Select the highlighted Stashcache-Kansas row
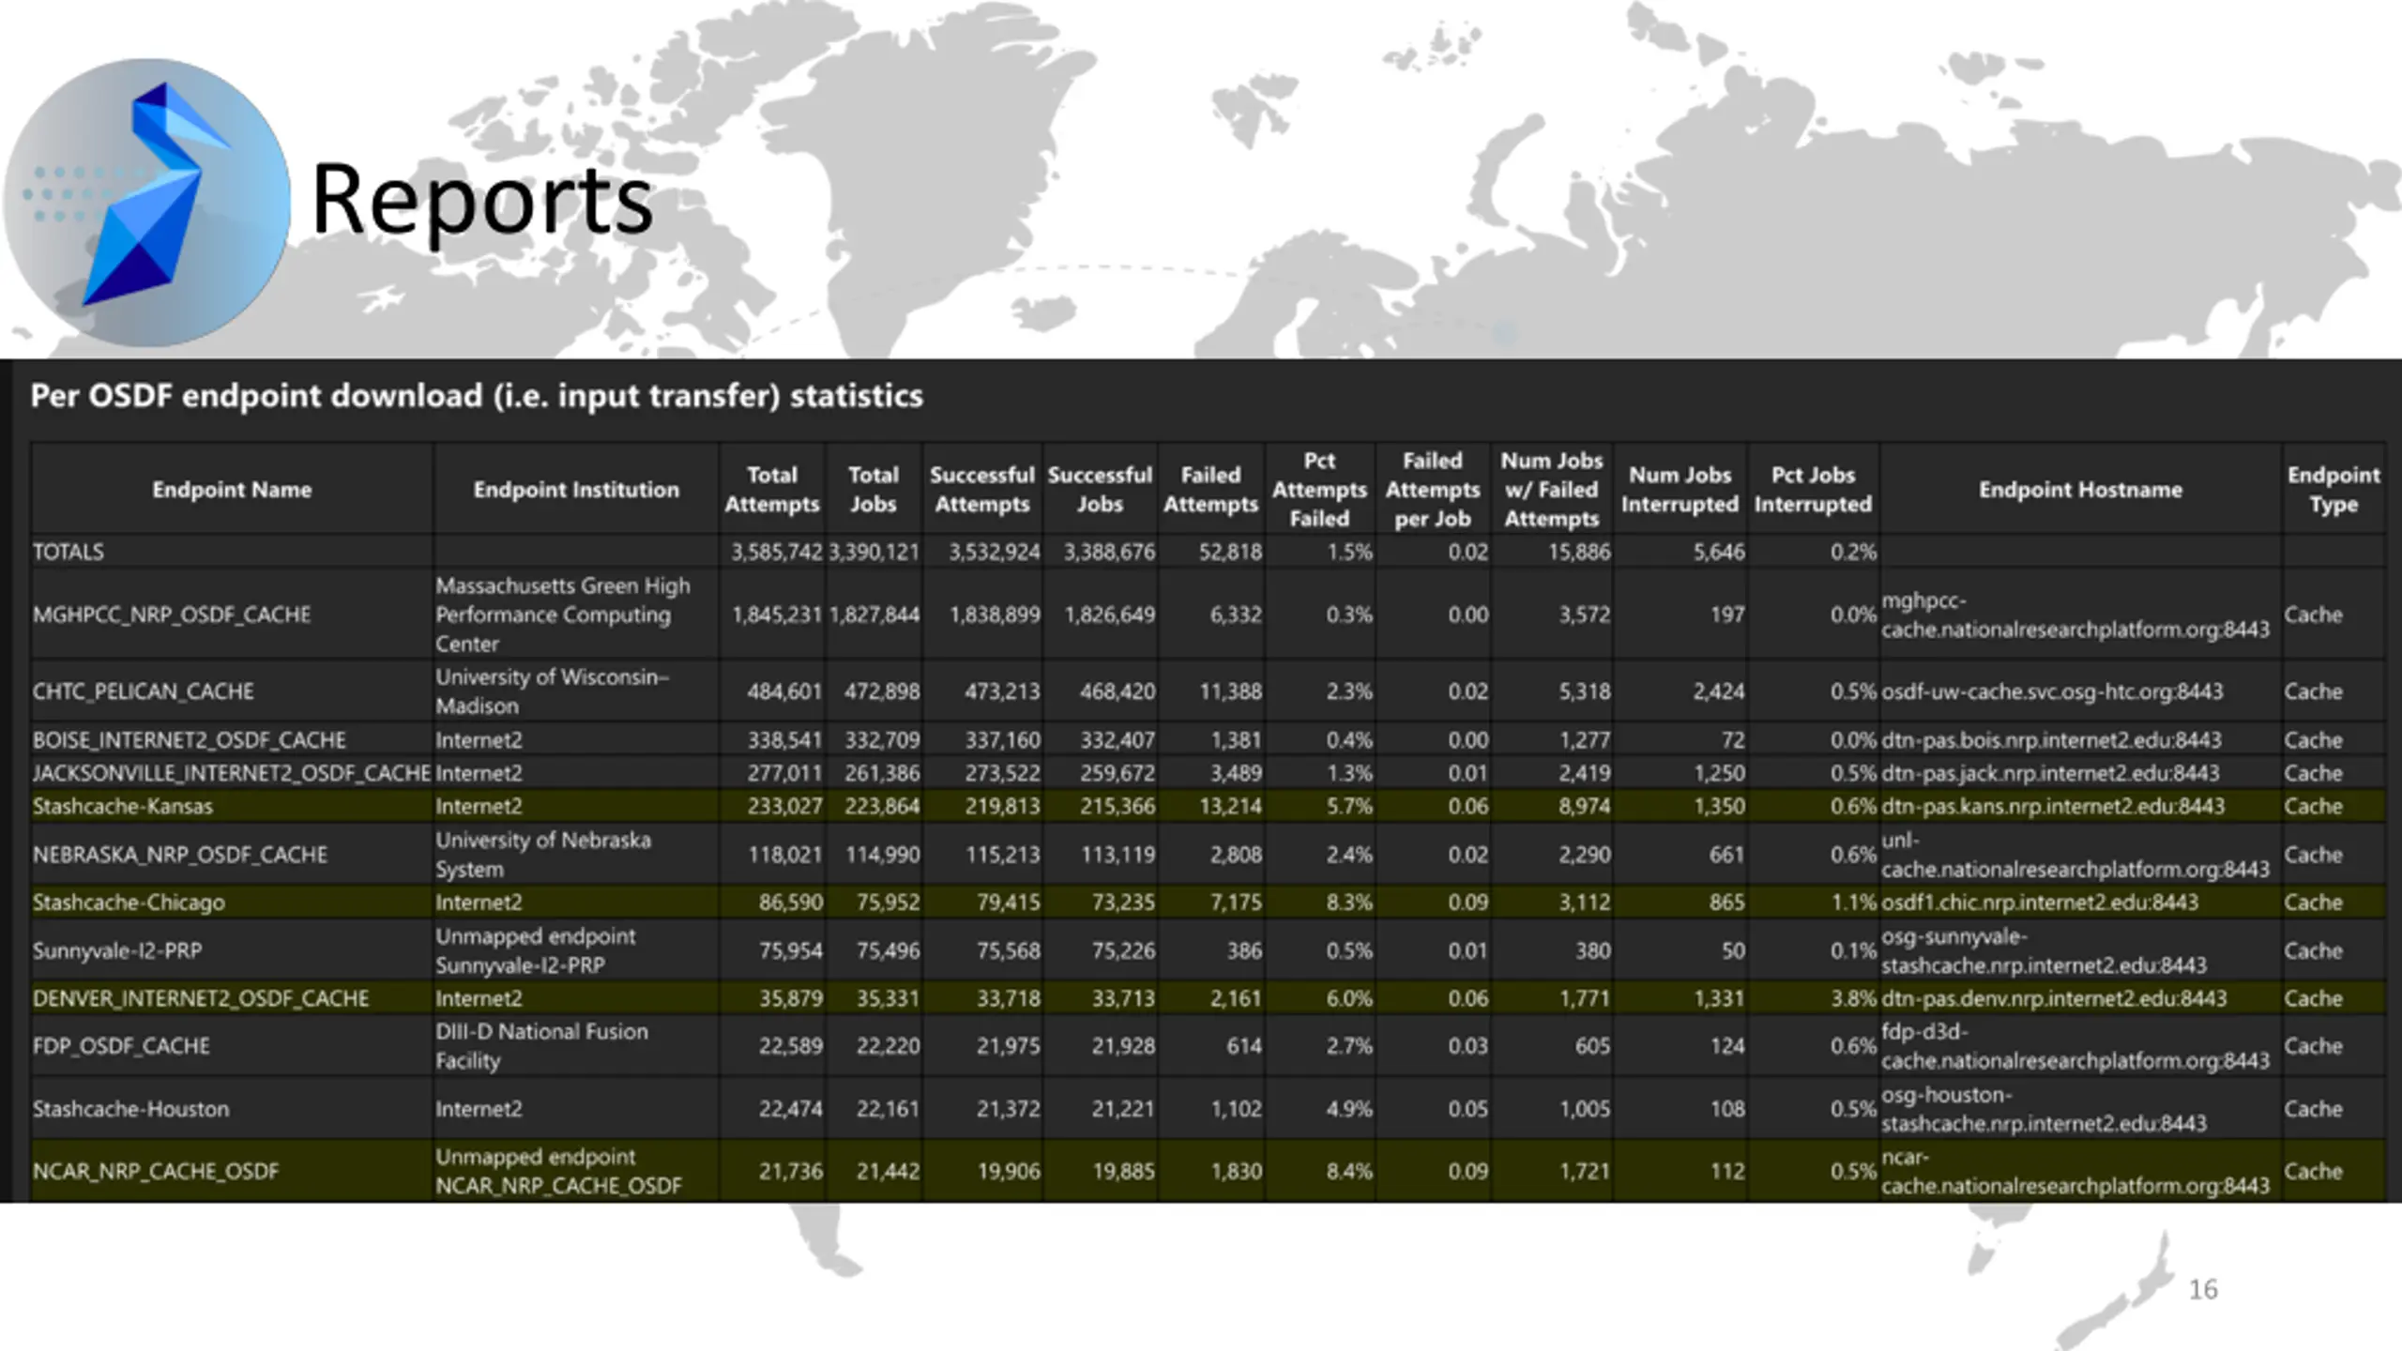 123,806
